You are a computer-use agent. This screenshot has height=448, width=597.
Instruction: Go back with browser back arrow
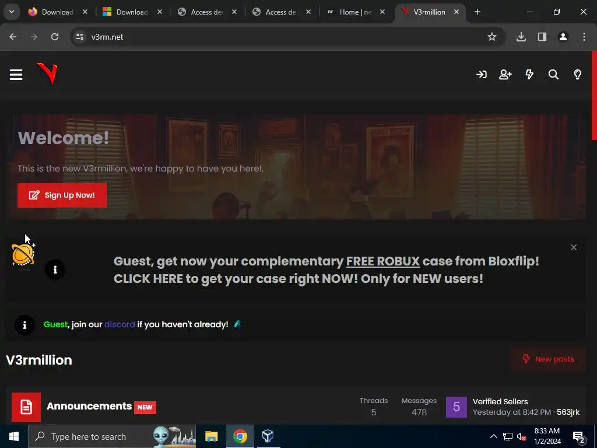[x=13, y=37]
